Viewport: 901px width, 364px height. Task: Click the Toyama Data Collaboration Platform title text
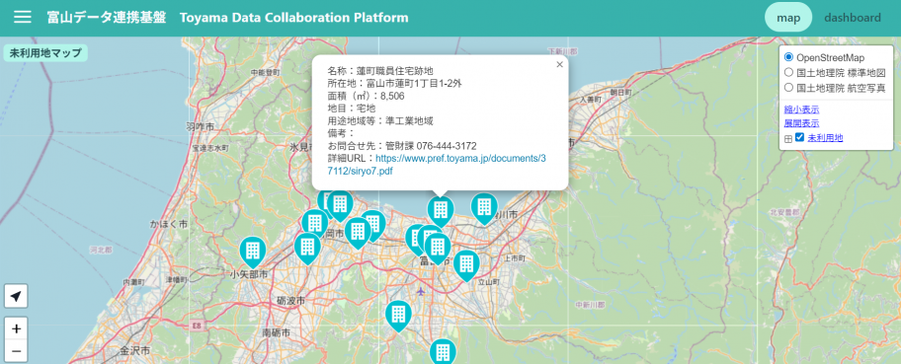(294, 18)
